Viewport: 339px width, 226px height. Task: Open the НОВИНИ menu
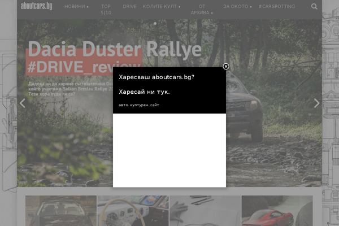pos(76,6)
